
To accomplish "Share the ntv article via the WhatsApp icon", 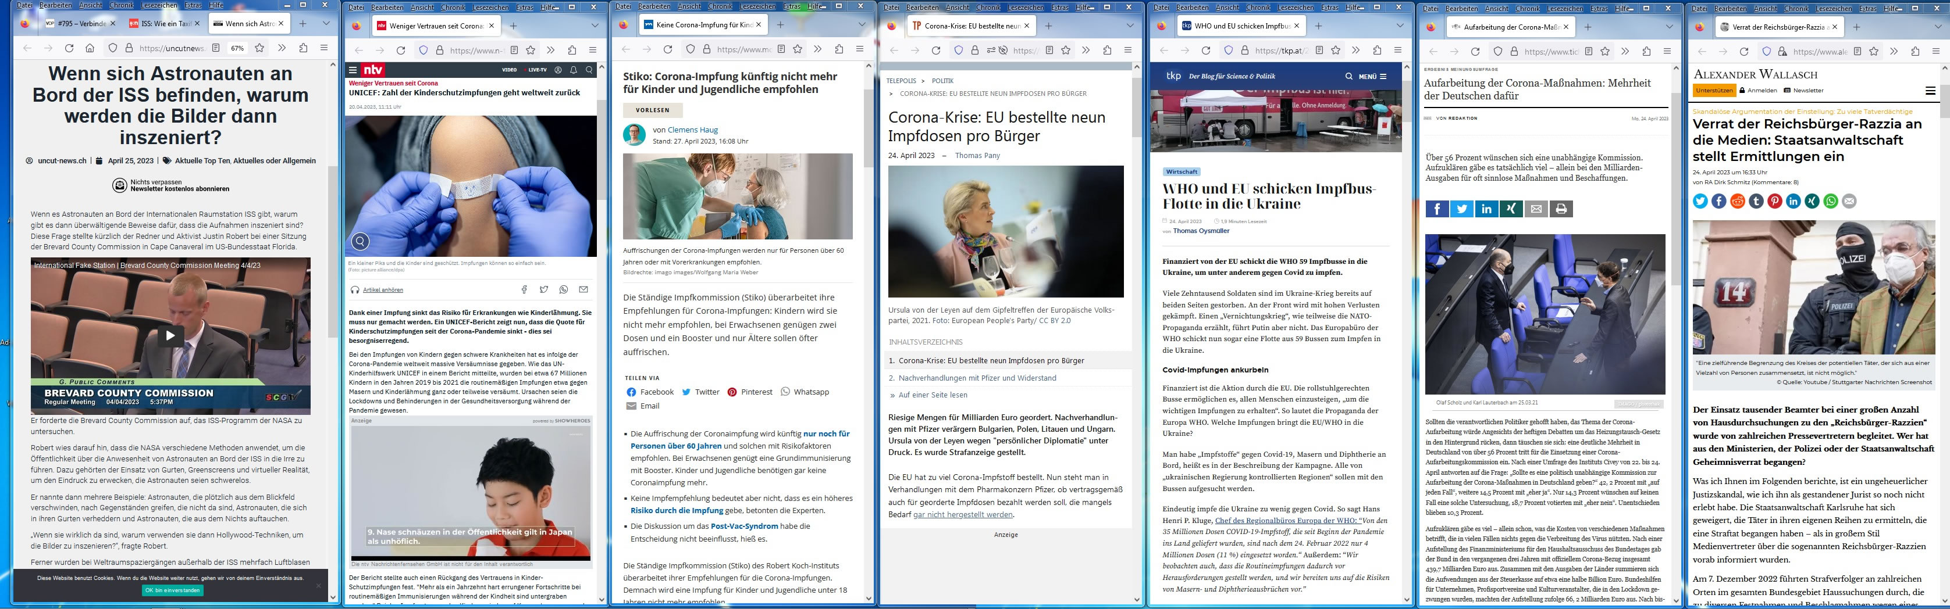I will (x=563, y=290).
